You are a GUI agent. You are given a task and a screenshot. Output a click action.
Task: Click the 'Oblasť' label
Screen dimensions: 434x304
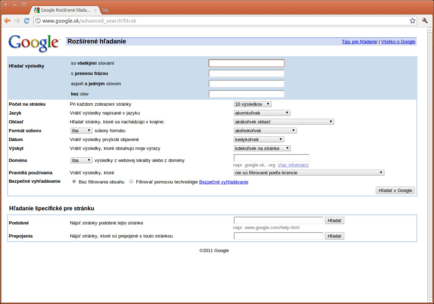click(16, 122)
